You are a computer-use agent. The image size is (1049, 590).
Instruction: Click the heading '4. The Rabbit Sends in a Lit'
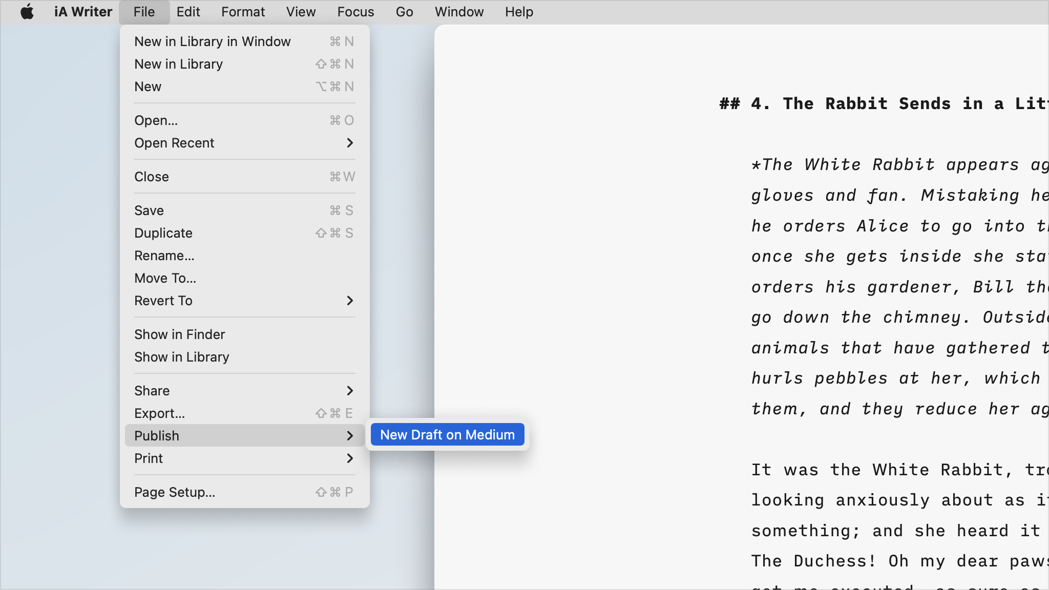pyautogui.click(x=899, y=103)
